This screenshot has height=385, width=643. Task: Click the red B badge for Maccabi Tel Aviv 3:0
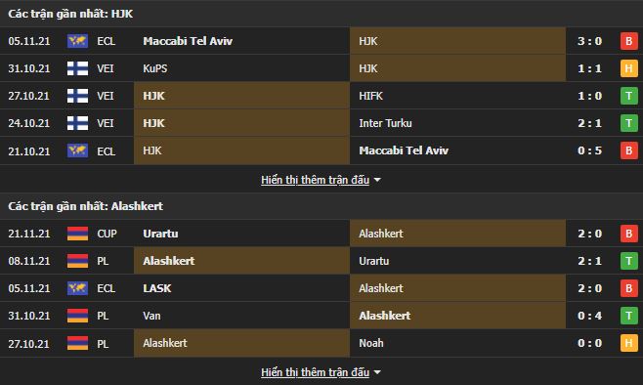628,41
